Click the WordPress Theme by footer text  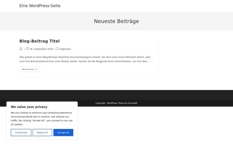tap(117, 103)
